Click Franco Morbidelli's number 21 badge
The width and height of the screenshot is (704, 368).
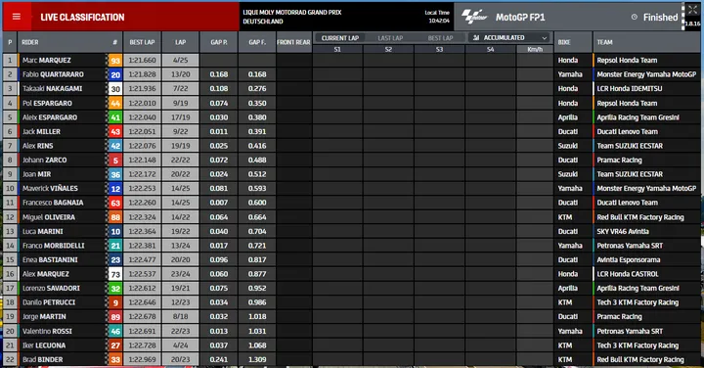point(115,246)
